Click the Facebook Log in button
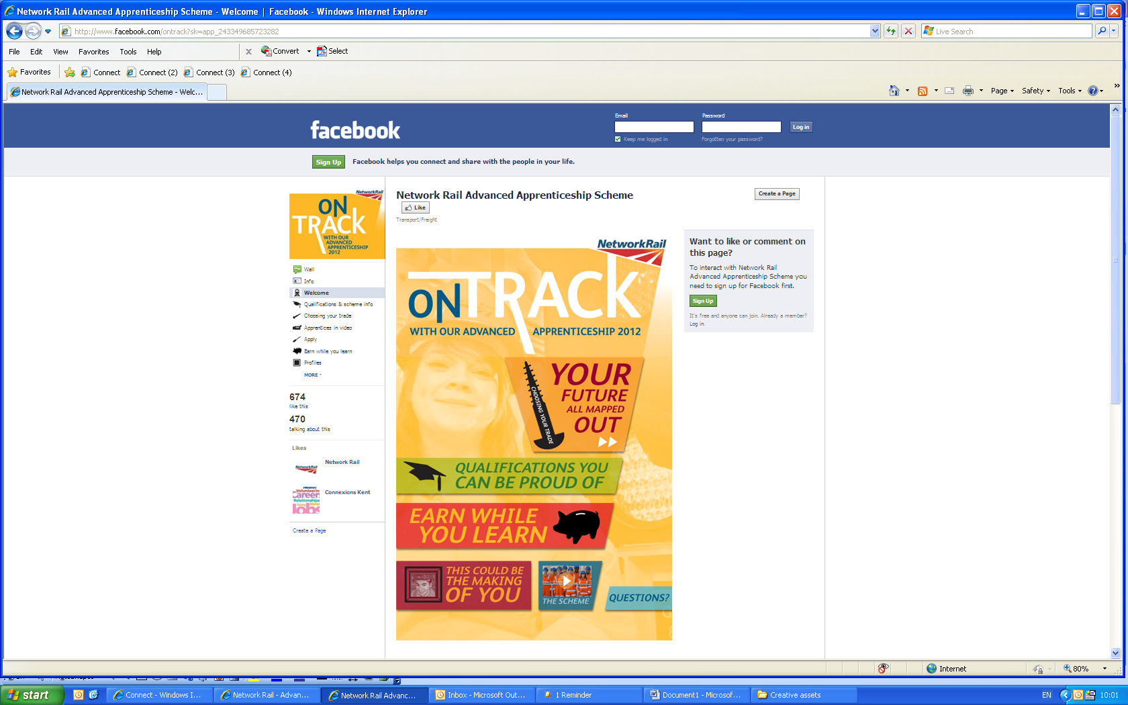1128x705 pixels. 800,127
